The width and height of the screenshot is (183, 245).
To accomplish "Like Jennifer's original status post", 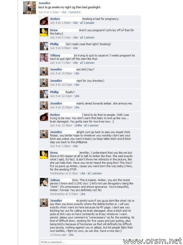I will pos(64,12).
